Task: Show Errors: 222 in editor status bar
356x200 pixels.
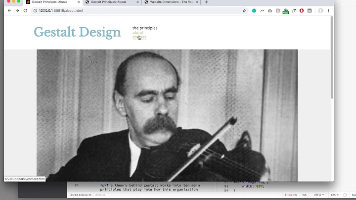Action: 291,195
